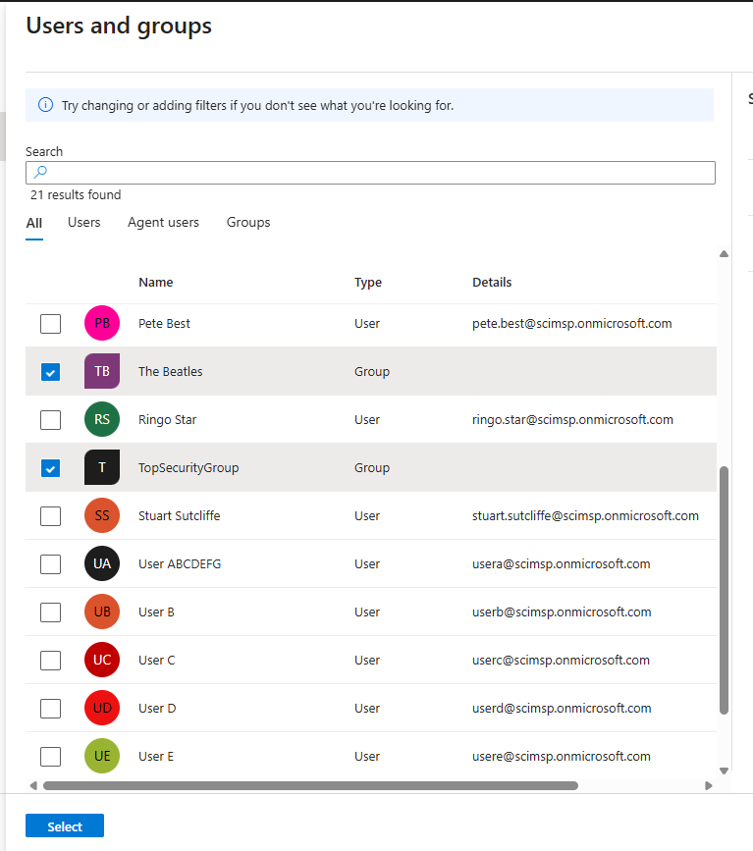
Task: Check the Pete Best checkbox
Action: click(50, 324)
